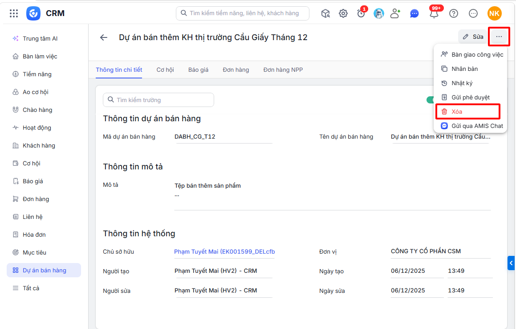
Task: Open Ao cơ hội in sidebar
Action: click(x=44, y=92)
